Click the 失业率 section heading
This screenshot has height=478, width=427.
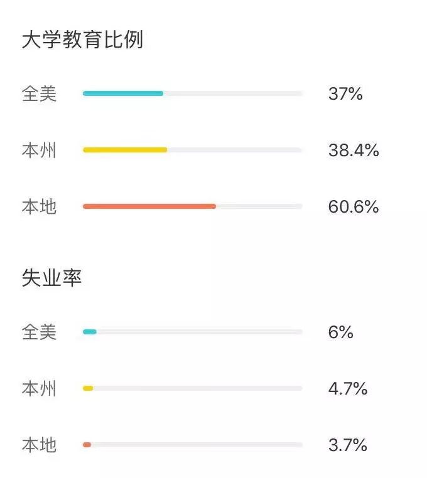tap(52, 278)
